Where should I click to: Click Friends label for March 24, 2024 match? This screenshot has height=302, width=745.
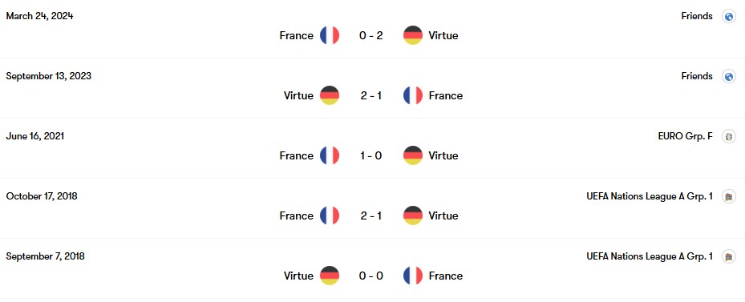click(697, 16)
